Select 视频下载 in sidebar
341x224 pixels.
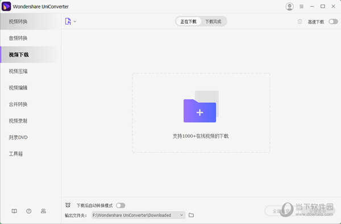click(31, 54)
